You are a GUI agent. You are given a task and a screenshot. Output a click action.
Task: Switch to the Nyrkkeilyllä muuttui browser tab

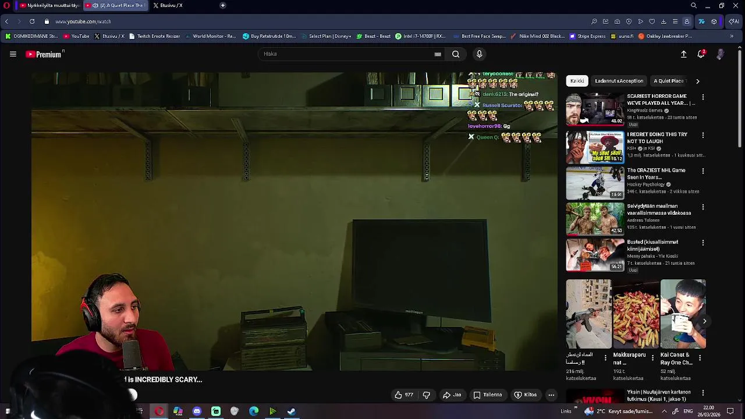tap(49, 5)
